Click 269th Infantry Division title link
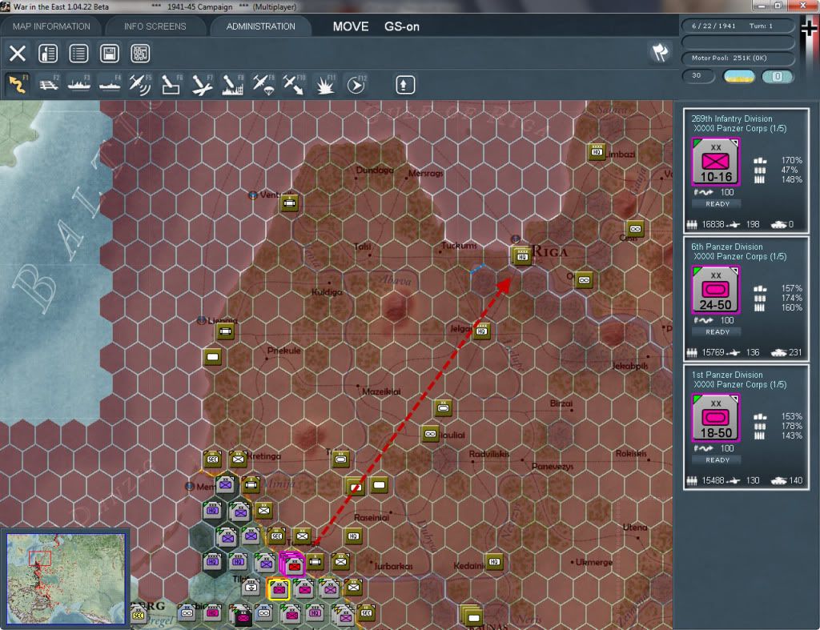Image resolution: width=820 pixels, height=630 pixels. [731, 118]
